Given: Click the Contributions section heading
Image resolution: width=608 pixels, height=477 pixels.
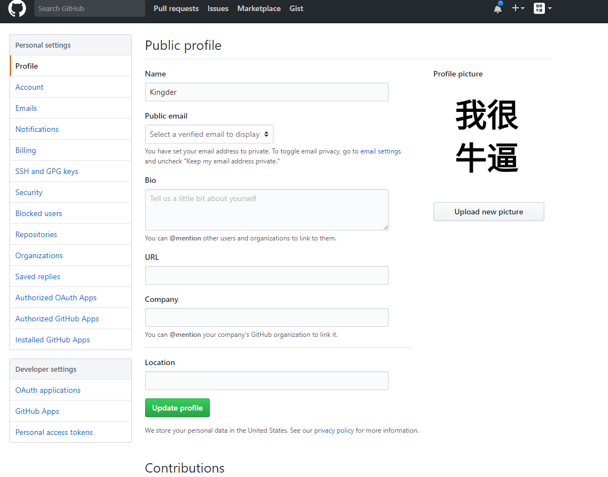Looking at the screenshot, I should click(184, 468).
